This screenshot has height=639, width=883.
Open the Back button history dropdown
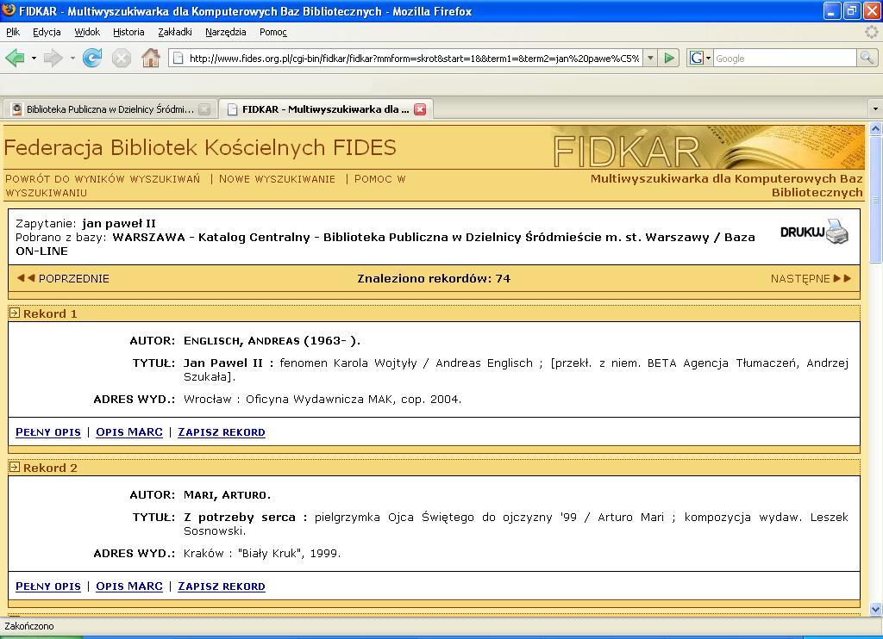pos(34,58)
